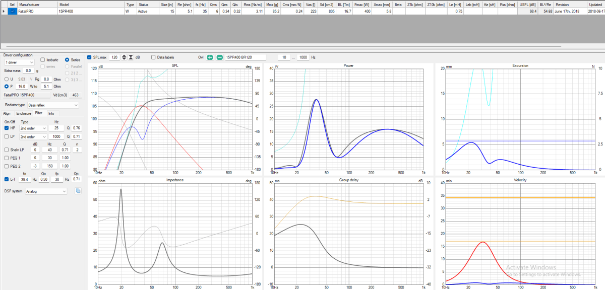This screenshot has height=290, width=605.
Task: Edit L-T fo value 35.4
Action: [25, 179]
